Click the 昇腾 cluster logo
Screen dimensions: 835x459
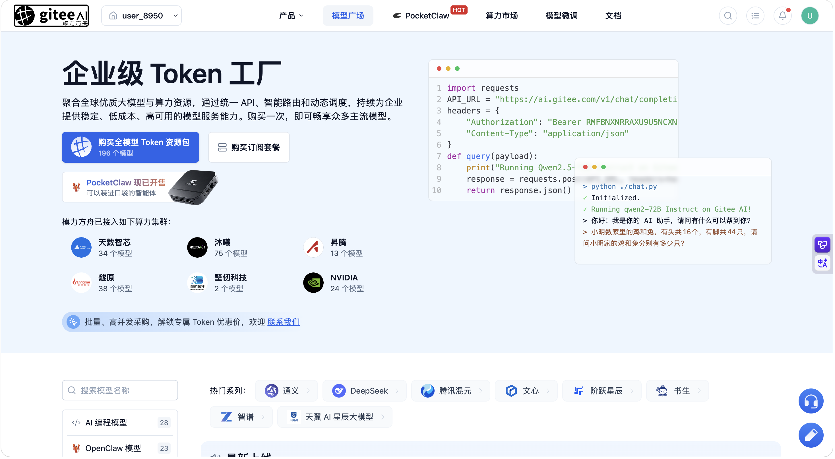(x=313, y=247)
